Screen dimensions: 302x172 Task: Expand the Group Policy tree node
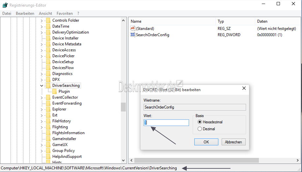click(x=41, y=151)
